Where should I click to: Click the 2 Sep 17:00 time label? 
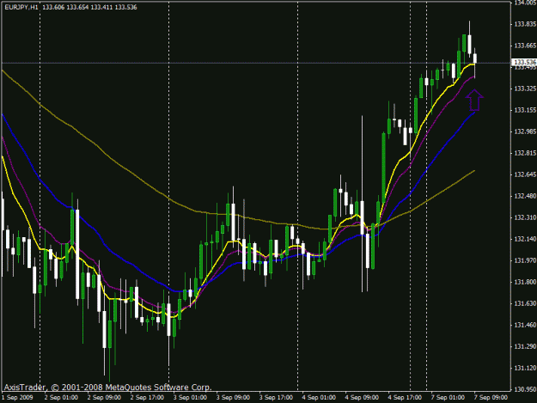[147, 398]
